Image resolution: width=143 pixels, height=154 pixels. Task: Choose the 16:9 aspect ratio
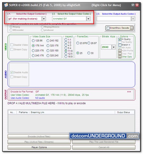tap(66, 57)
